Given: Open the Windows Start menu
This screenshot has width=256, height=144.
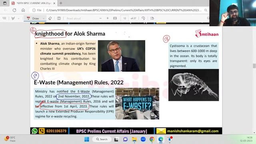Looking at the screenshot, I should click(87, 139).
